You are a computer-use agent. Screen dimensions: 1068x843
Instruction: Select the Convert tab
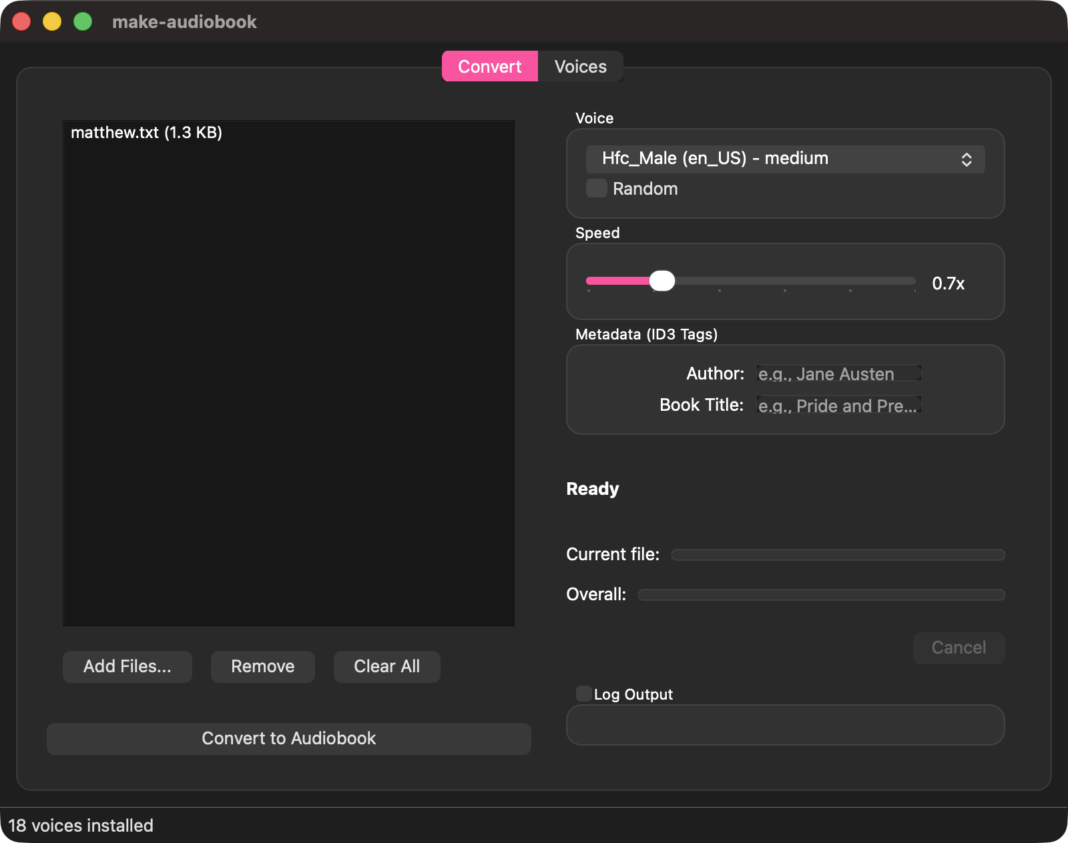489,66
